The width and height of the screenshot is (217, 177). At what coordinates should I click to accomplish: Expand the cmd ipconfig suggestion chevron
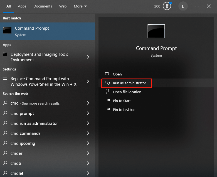(88, 143)
